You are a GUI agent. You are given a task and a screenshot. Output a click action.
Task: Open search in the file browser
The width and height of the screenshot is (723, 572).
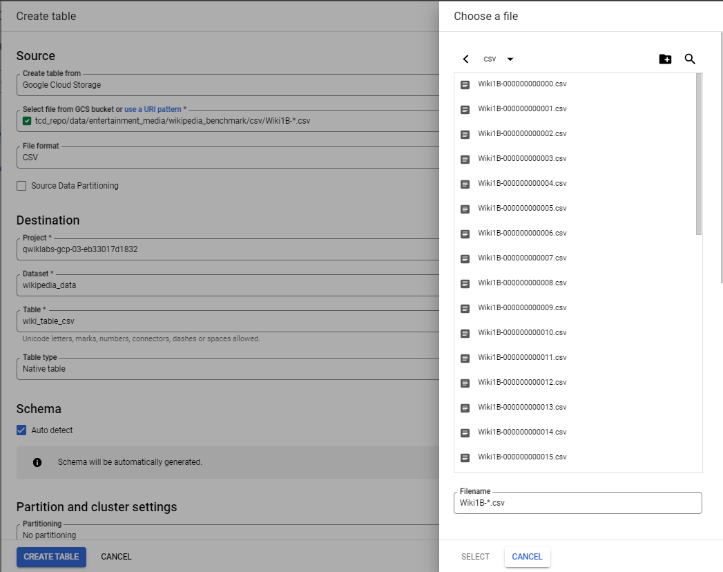tap(690, 59)
